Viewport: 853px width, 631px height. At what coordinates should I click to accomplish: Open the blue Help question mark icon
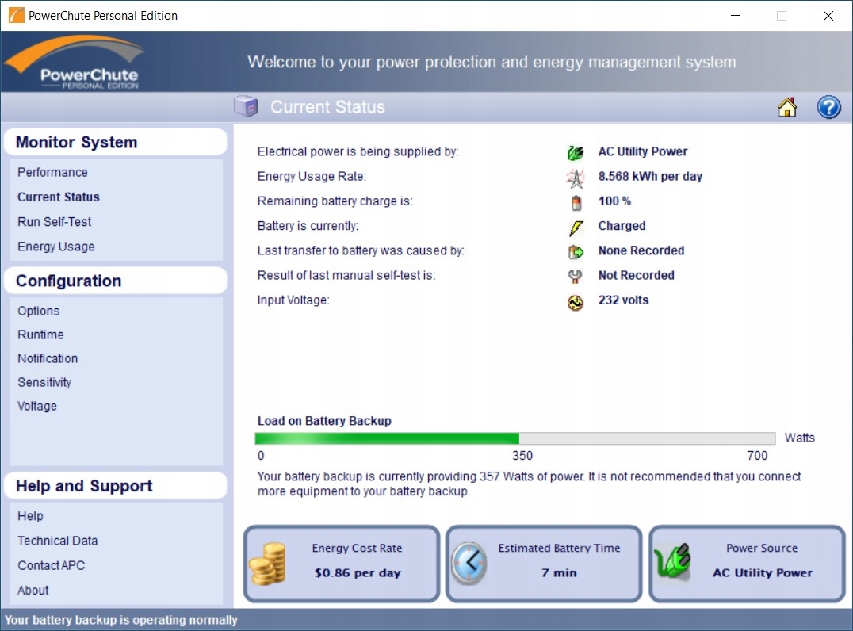(828, 108)
